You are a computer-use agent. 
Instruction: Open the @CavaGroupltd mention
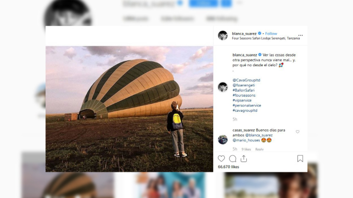(x=246, y=80)
